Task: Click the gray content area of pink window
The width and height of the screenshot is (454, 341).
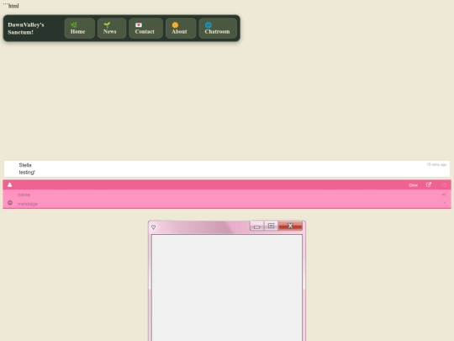Action: [227, 288]
